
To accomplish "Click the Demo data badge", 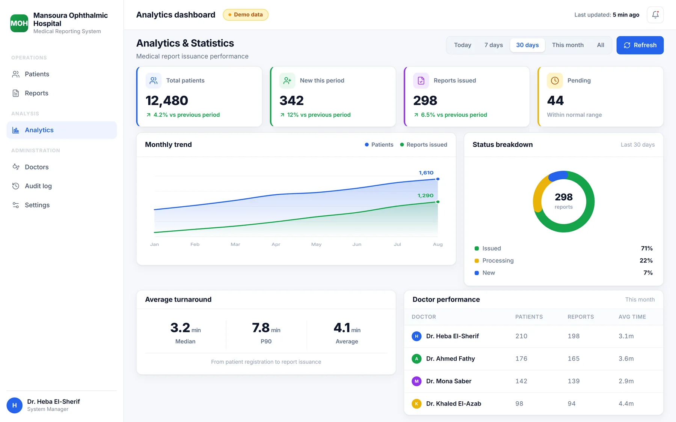I will coord(246,15).
